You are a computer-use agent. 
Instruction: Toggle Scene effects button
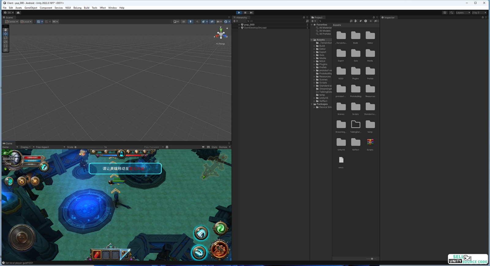pos(203,22)
